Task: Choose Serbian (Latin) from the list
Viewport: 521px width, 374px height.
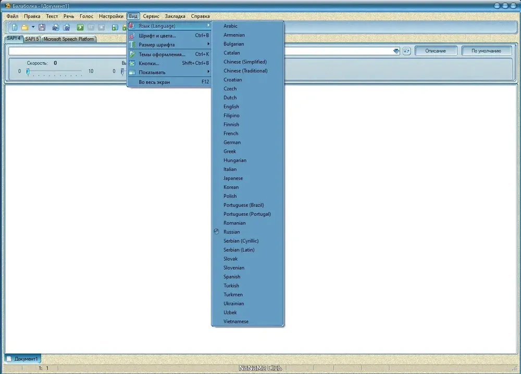Action: tap(247, 250)
